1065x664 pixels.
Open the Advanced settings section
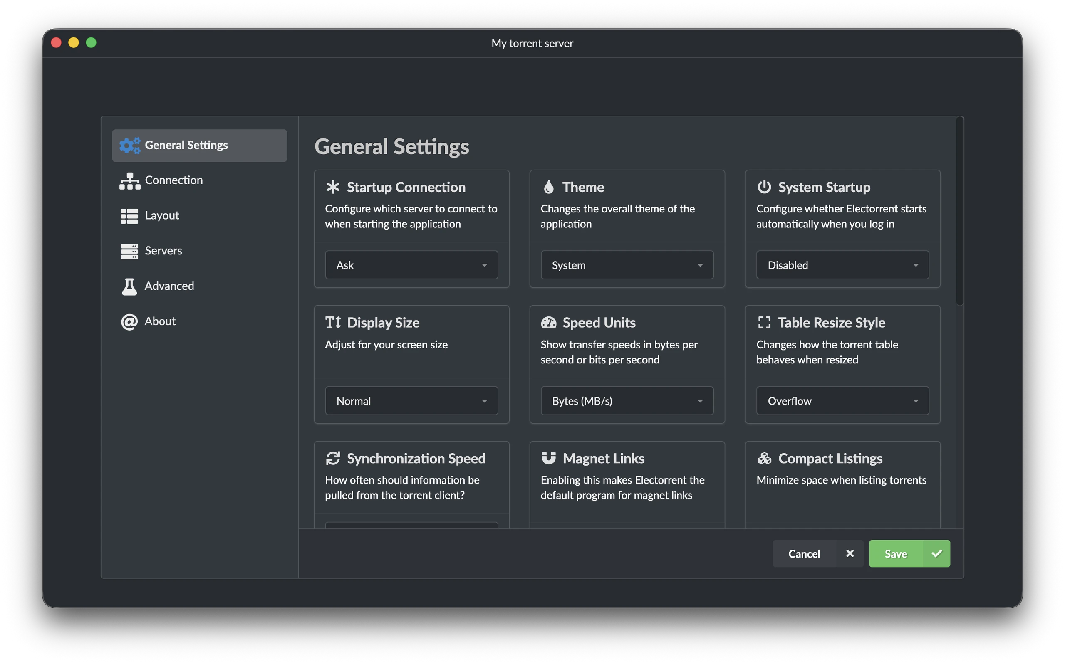199,286
